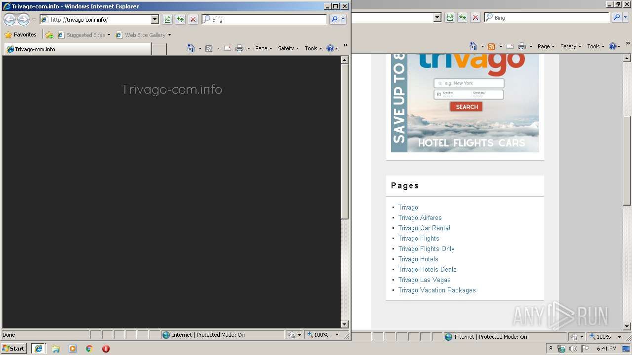Screen dimensions: 632x355
Task: Click the destination field in trivago banner
Action: click(469, 83)
